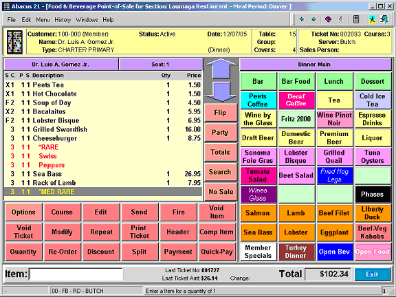Click the Modify button
This screenshot has height=297, width=396.
[x=62, y=232]
